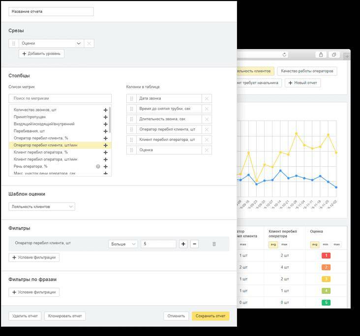Click the Поиск по метрикам search field
This screenshot has width=360, height=336.
(x=60, y=99)
